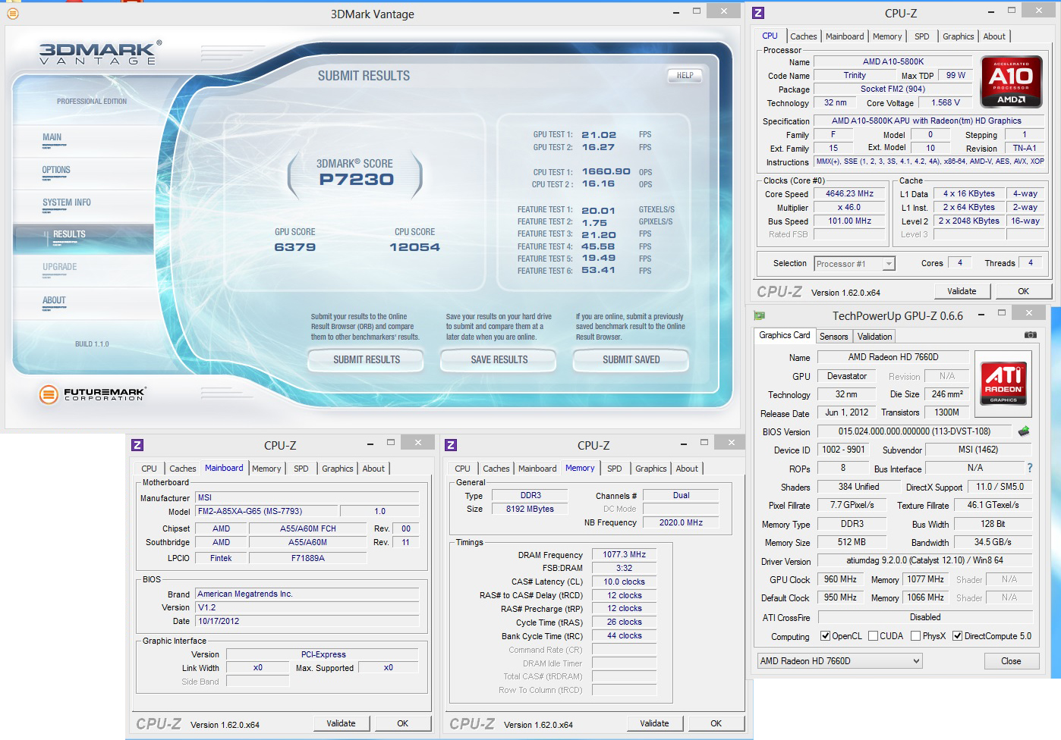Click the Futuremark Corporation logo
The height and width of the screenshot is (740, 1061).
(92, 394)
